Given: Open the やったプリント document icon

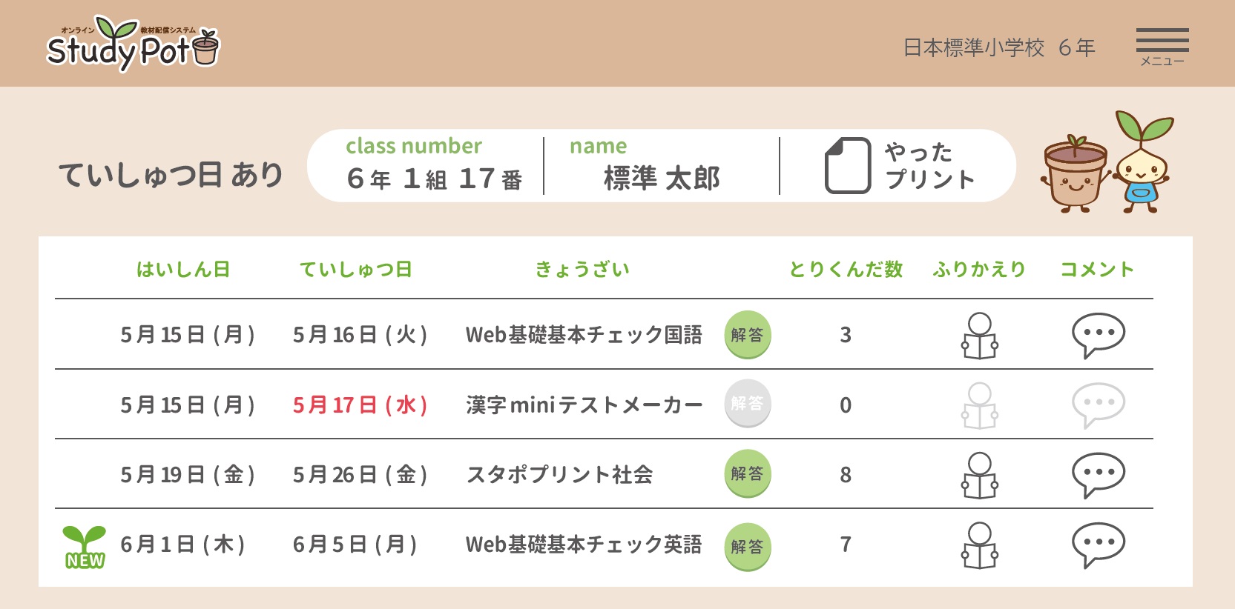Looking at the screenshot, I should [848, 166].
